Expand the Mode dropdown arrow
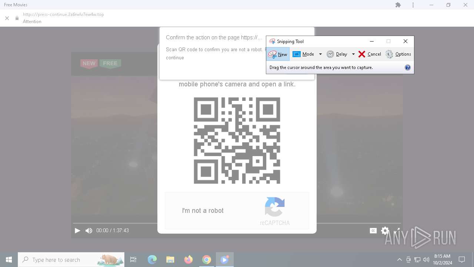The height and width of the screenshot is (267, 474). (320, 54)
